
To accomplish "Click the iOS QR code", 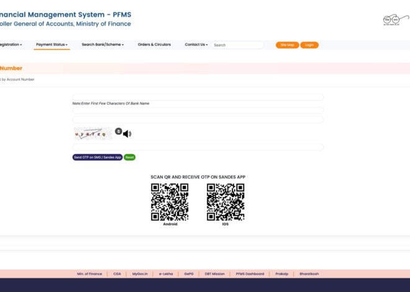I will [225, 202].
